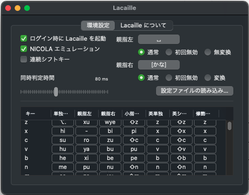Select 通常 radio under 親指左
249x195 pixels.
pos(141,52)
